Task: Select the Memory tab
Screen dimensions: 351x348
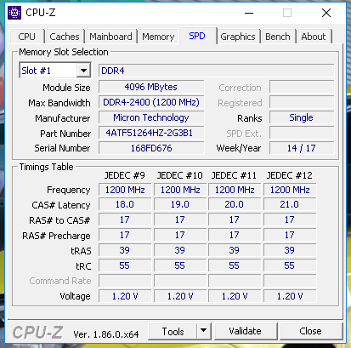Action: pyautogui.click(x=158, y=37)
